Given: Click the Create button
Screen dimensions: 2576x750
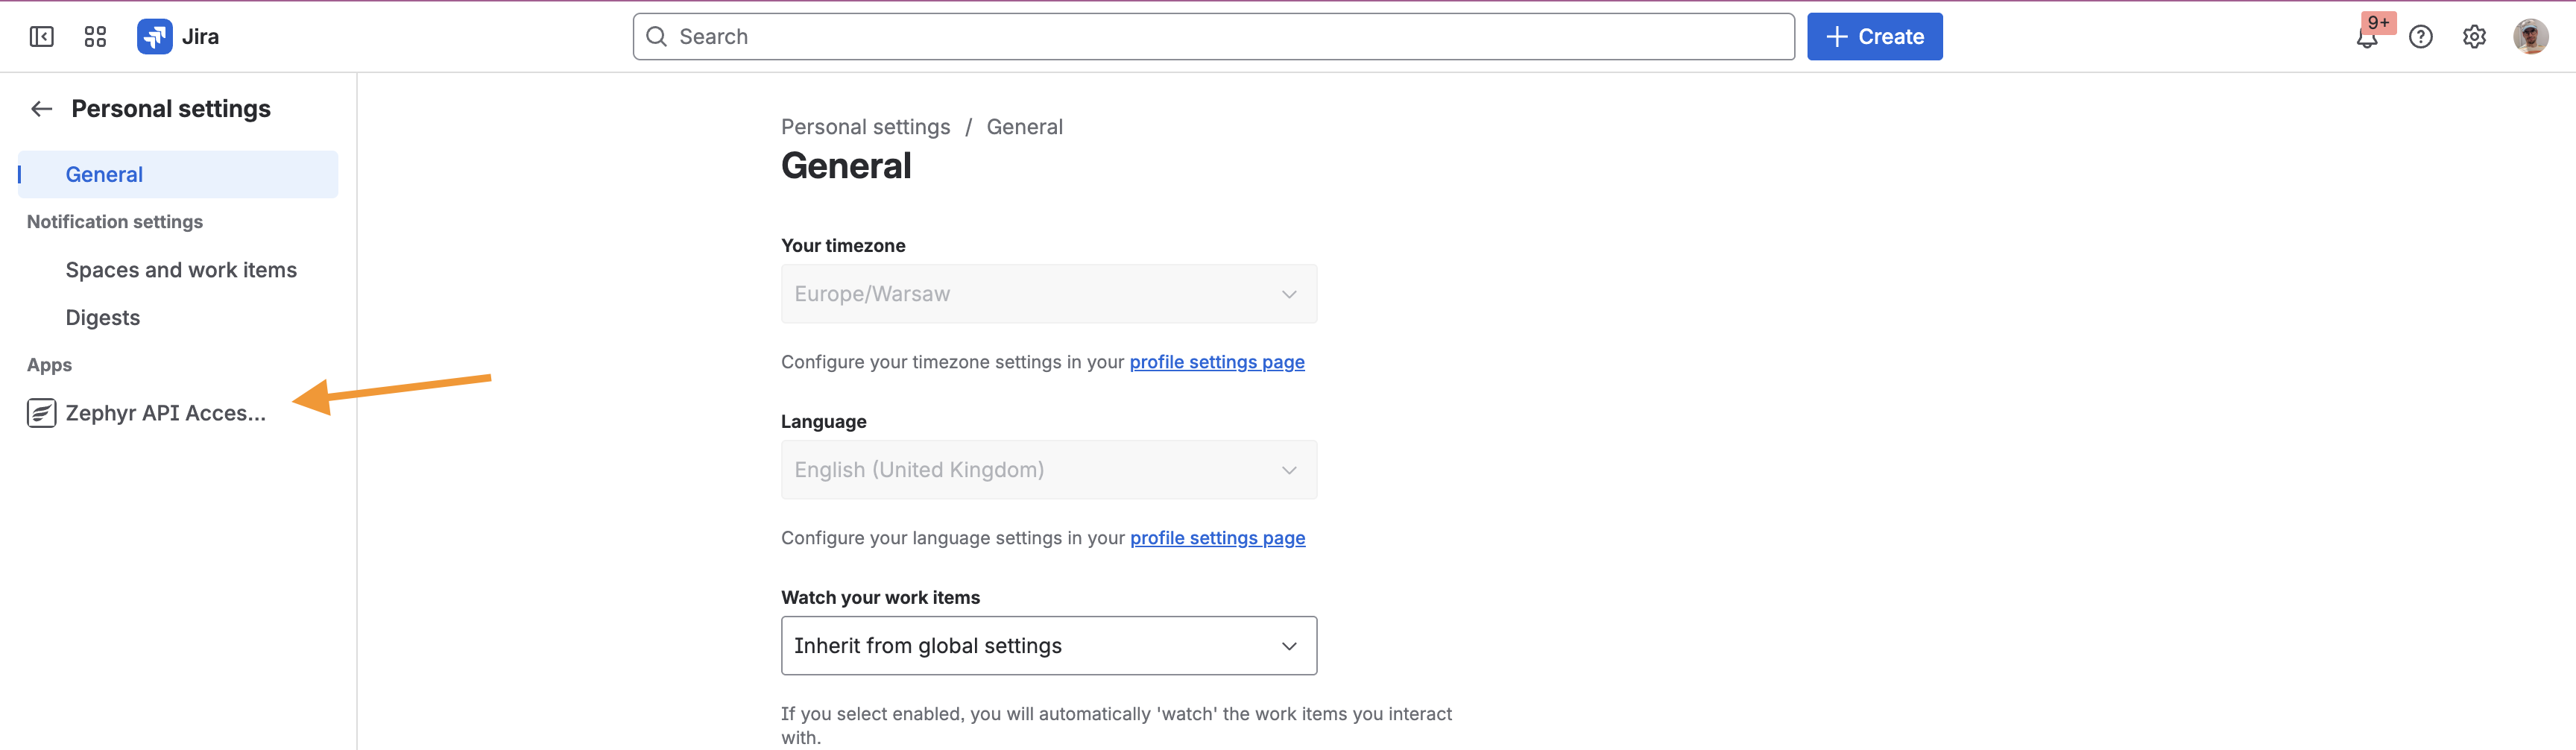Looking at the screenshot, I should (1874, 37).
